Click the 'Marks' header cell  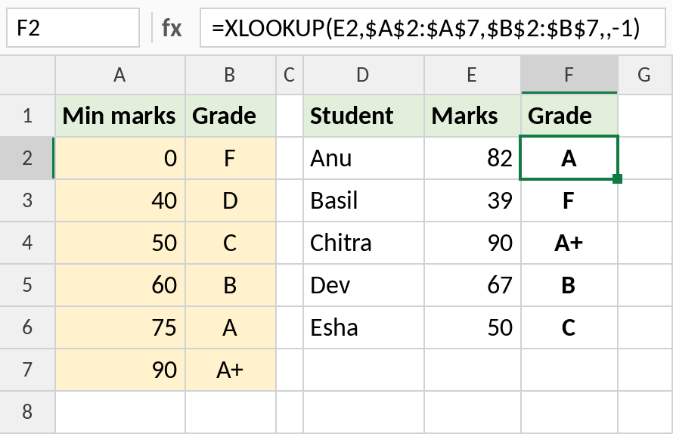pyautogui.click(x=473, y=116)
